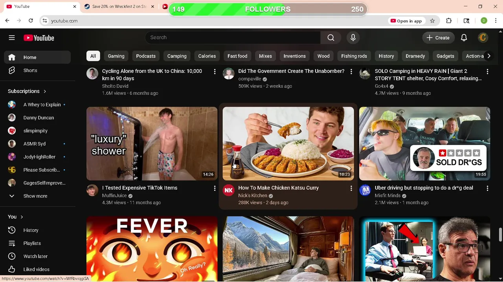Open Liked videos in the sidebar
The width and height of the screenshot is (503, 282).
pos(37,269)
